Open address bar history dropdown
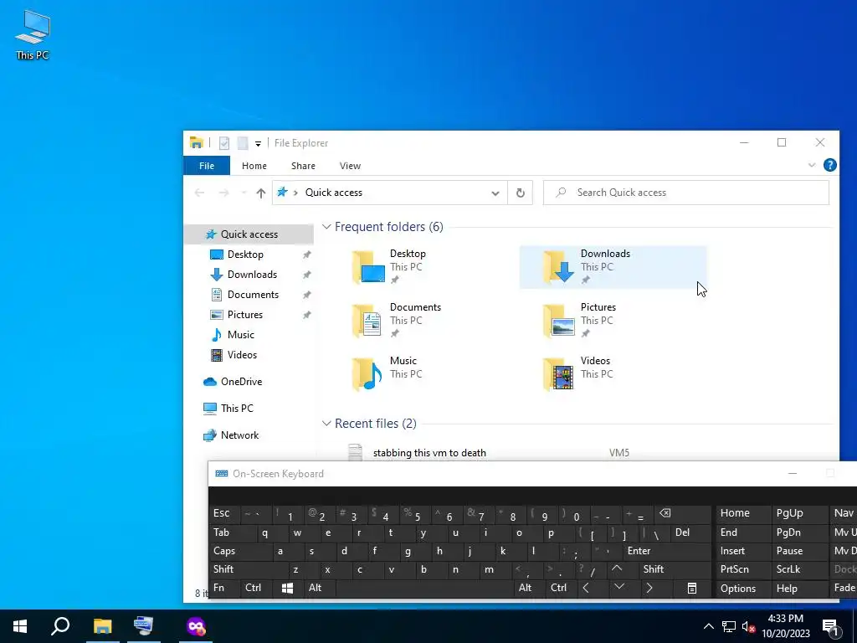 click(495, 193)
